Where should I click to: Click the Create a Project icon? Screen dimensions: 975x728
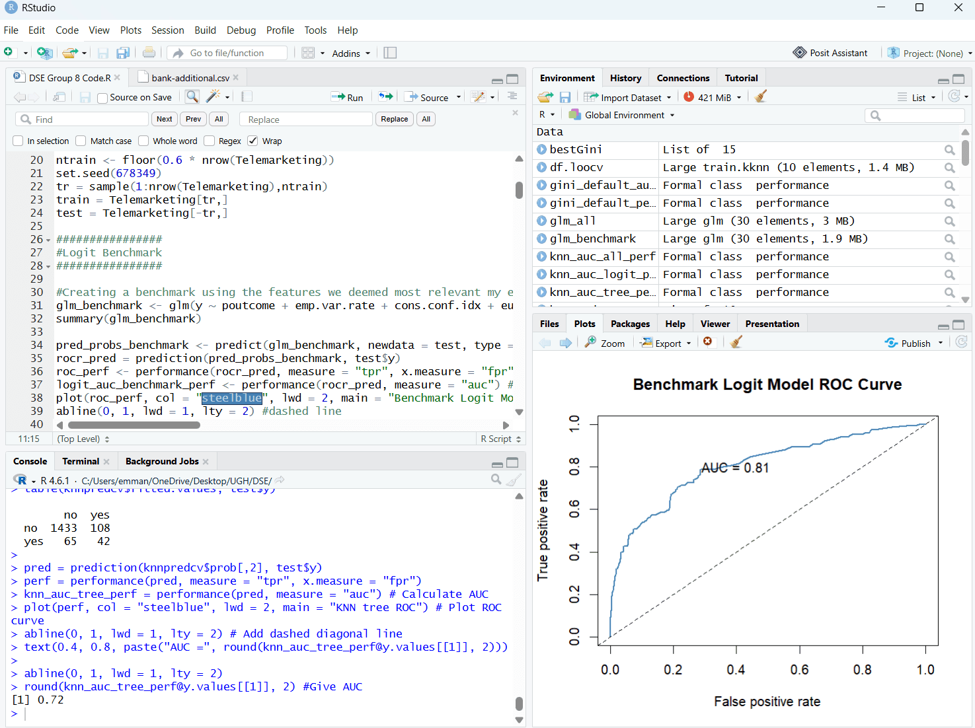point(44,53)
